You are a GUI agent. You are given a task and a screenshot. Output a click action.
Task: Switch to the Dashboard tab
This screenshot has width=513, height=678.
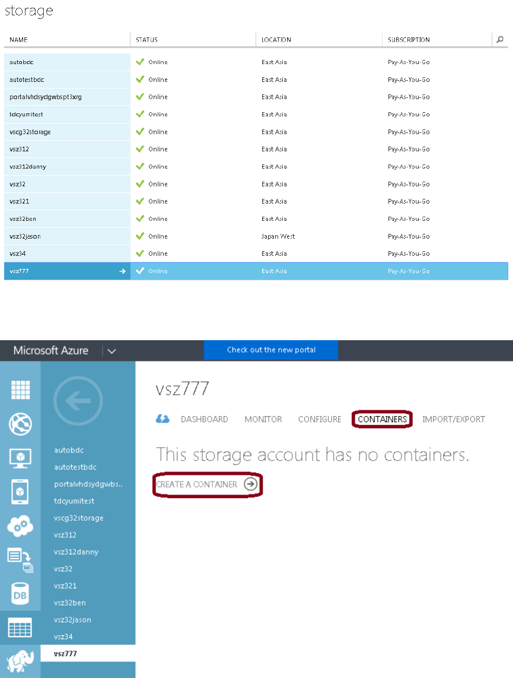click(204, 419)
